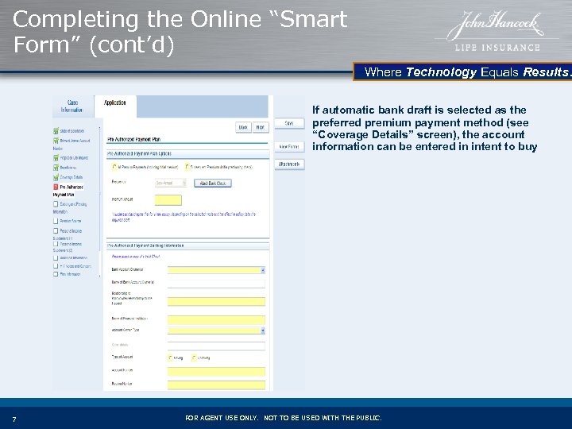Click green checkmark icon beside Beneficiaries
The height and width of the screenshot is (429, 572).
click(56, 168)
